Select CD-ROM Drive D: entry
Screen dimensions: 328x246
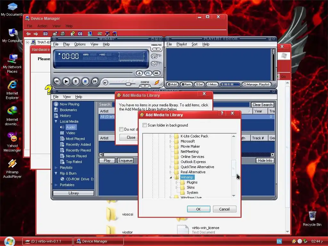point(80,179)
